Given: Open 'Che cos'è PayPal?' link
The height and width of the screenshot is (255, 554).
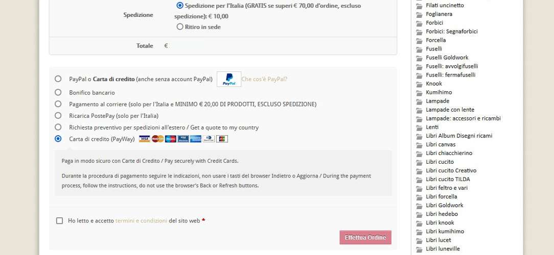Looking at the screenshot, I should click(264, 80).
